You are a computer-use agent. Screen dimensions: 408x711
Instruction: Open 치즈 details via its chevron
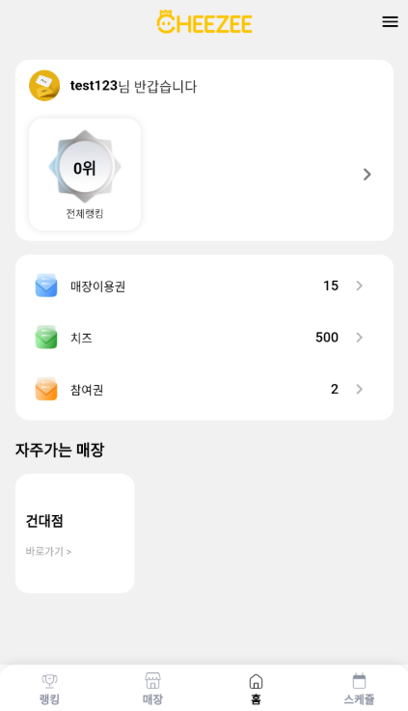click(x=360, y=337)
